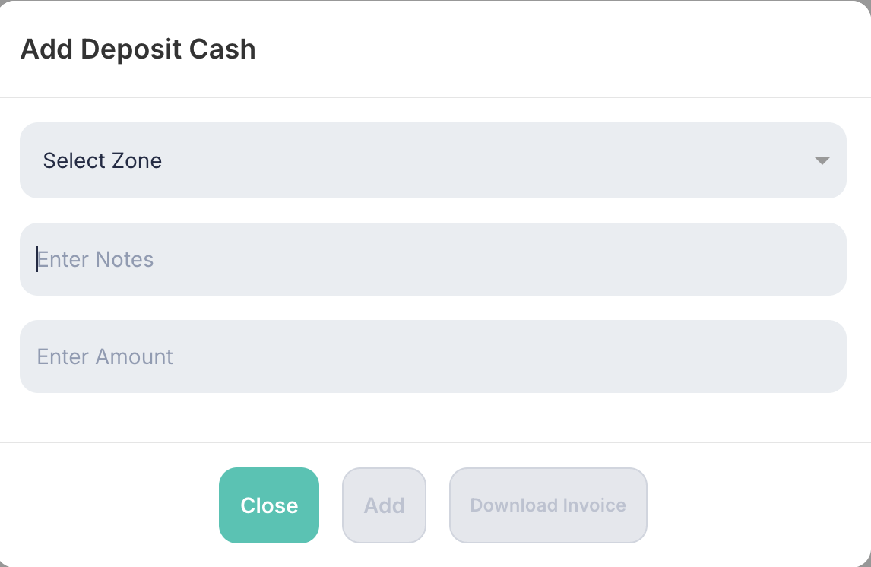This screenshot has width=871, height=567.
Task: Submit the deposit using Add
Action: (384, 505)
